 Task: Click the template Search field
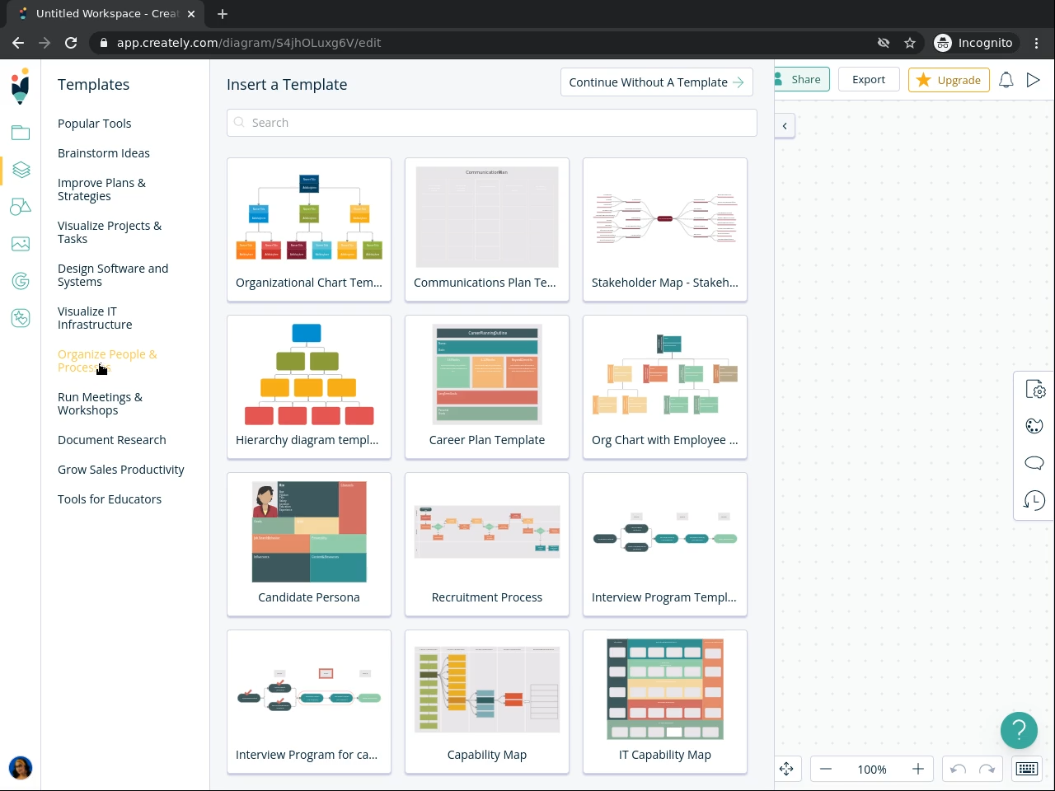click(492, 123)
